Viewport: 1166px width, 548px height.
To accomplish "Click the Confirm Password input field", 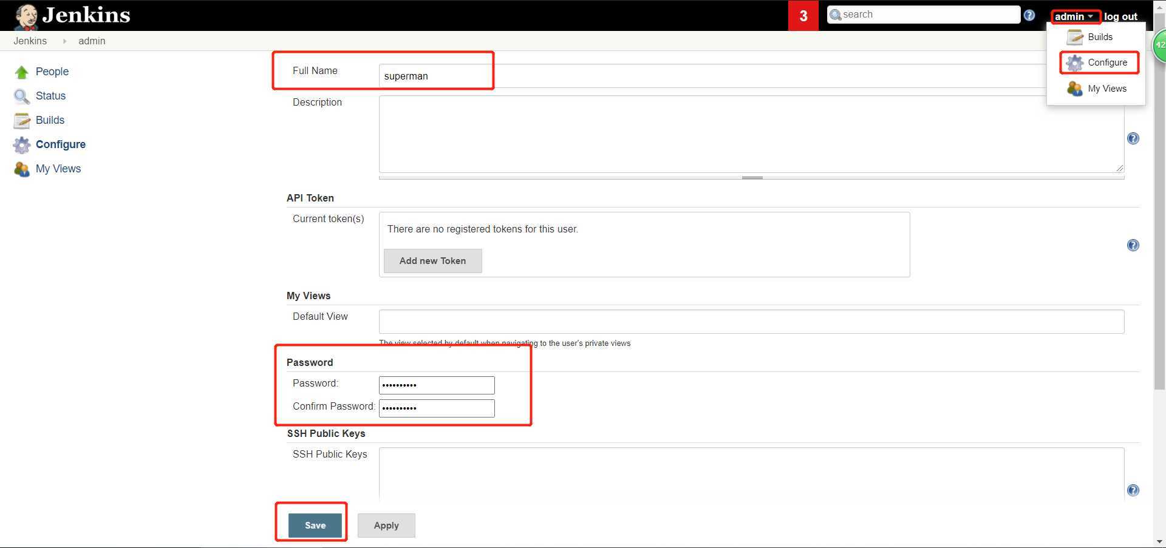I will coord(437,408).
